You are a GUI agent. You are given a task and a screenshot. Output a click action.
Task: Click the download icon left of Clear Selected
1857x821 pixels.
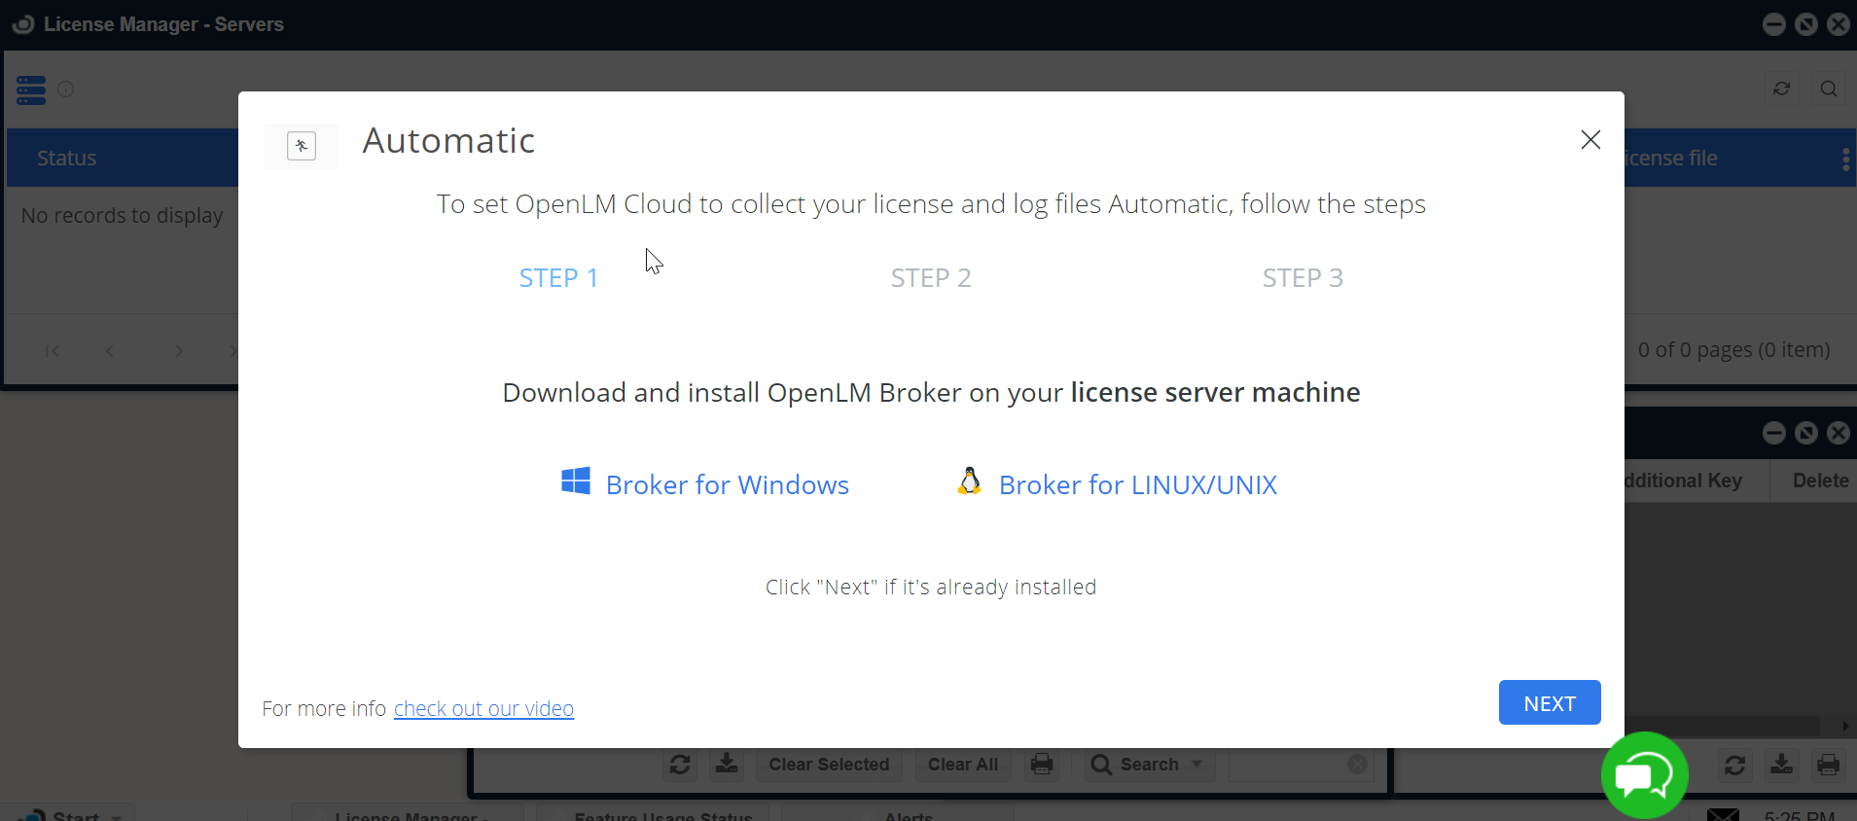coord(727,765)
